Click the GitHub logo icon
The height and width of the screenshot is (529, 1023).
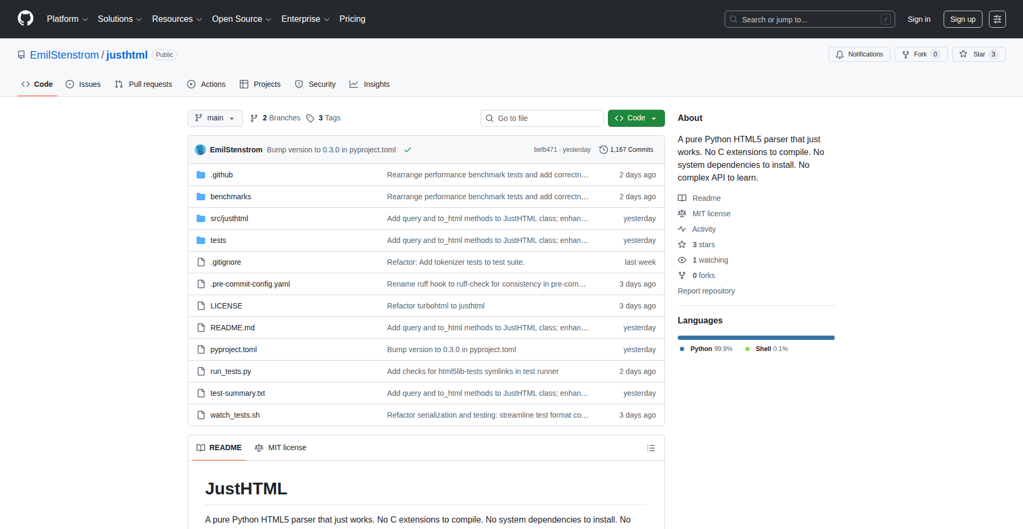click(25, 19)
